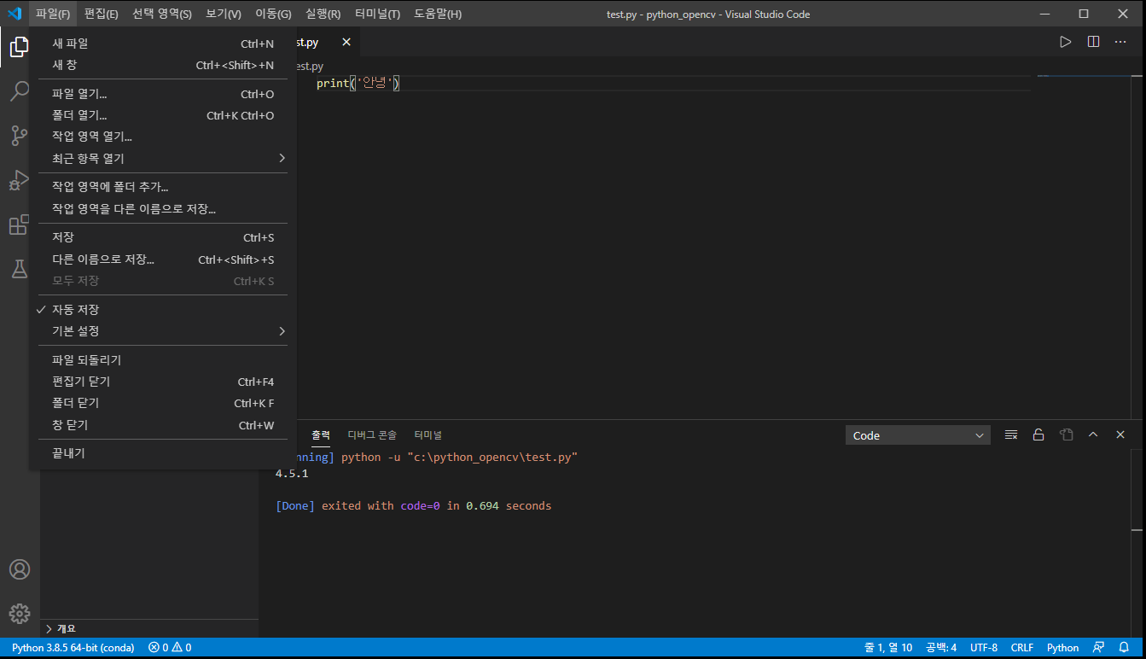Open the Search sidebar icon

20,91
